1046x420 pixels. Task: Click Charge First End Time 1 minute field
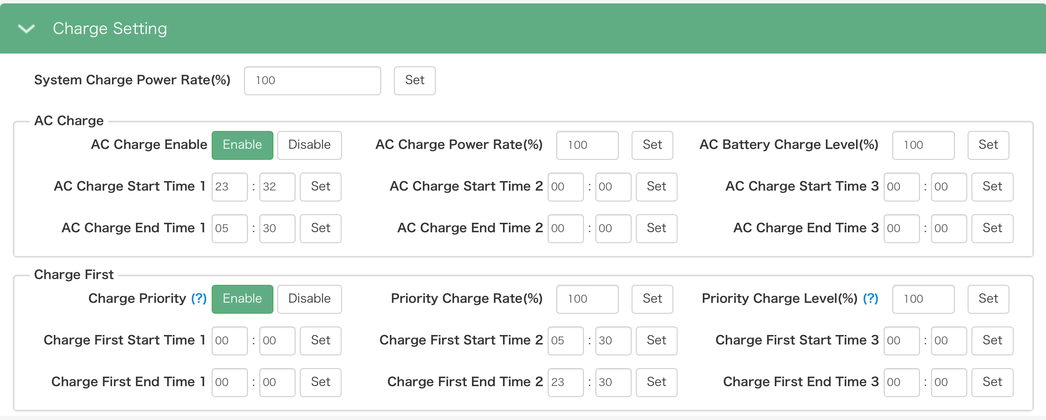click(277, 382)
